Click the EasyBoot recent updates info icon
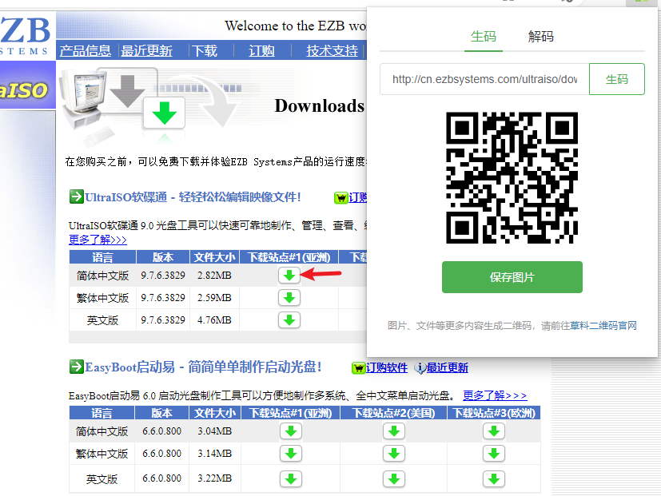The image size is (661, 496). point(420,368)
